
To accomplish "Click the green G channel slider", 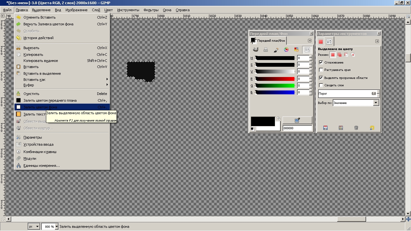I will 275,86.
